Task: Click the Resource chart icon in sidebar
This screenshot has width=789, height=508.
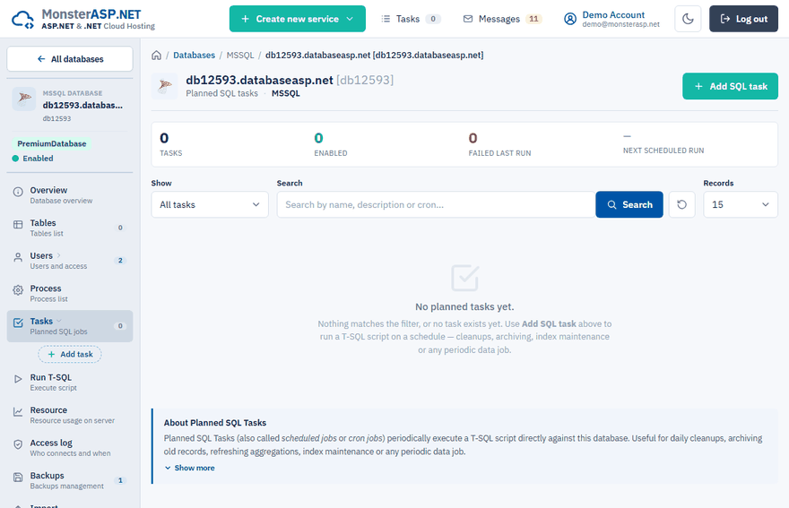Action: pyautogui.click(x=18, y=411)
